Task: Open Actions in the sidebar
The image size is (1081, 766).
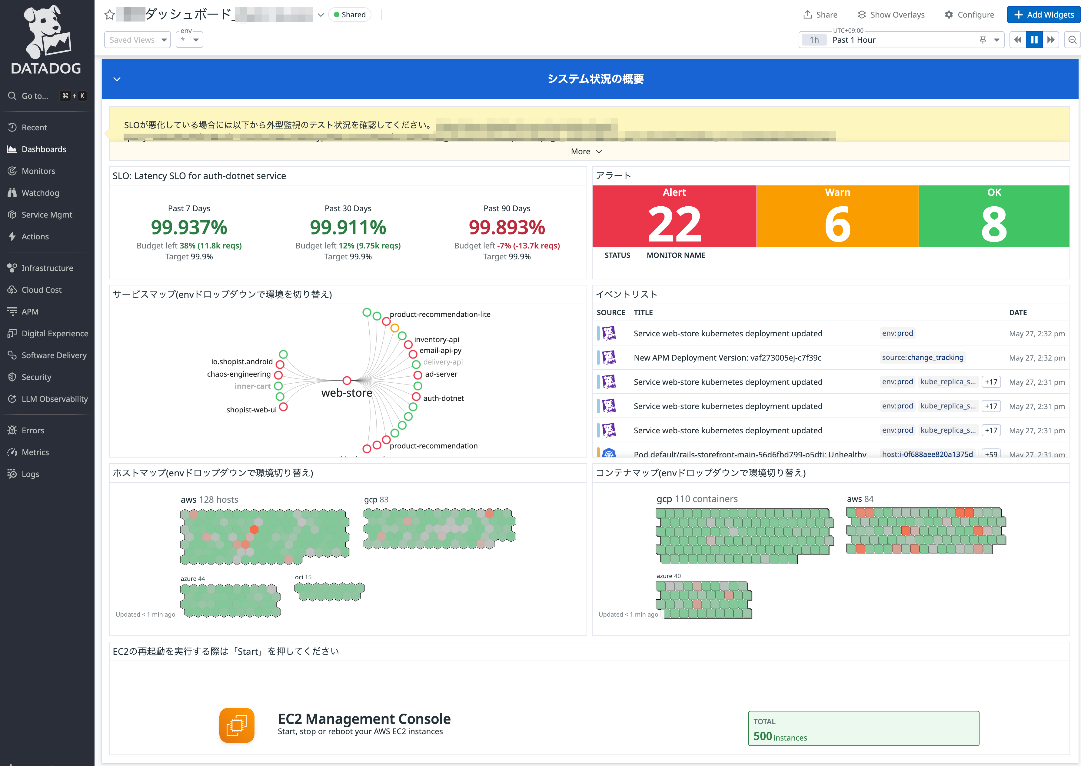Action: click(35, 236)
